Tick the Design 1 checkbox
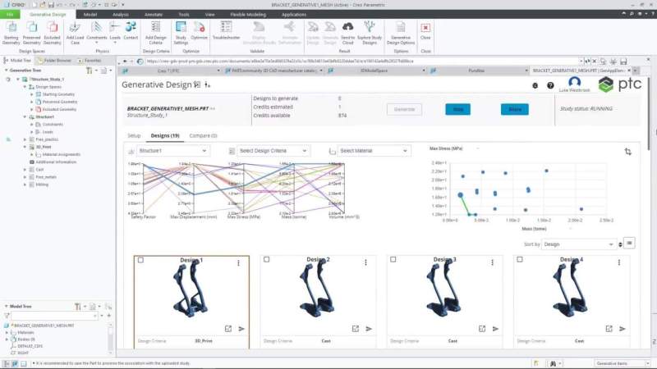The image size is (657, 369). 140,260
